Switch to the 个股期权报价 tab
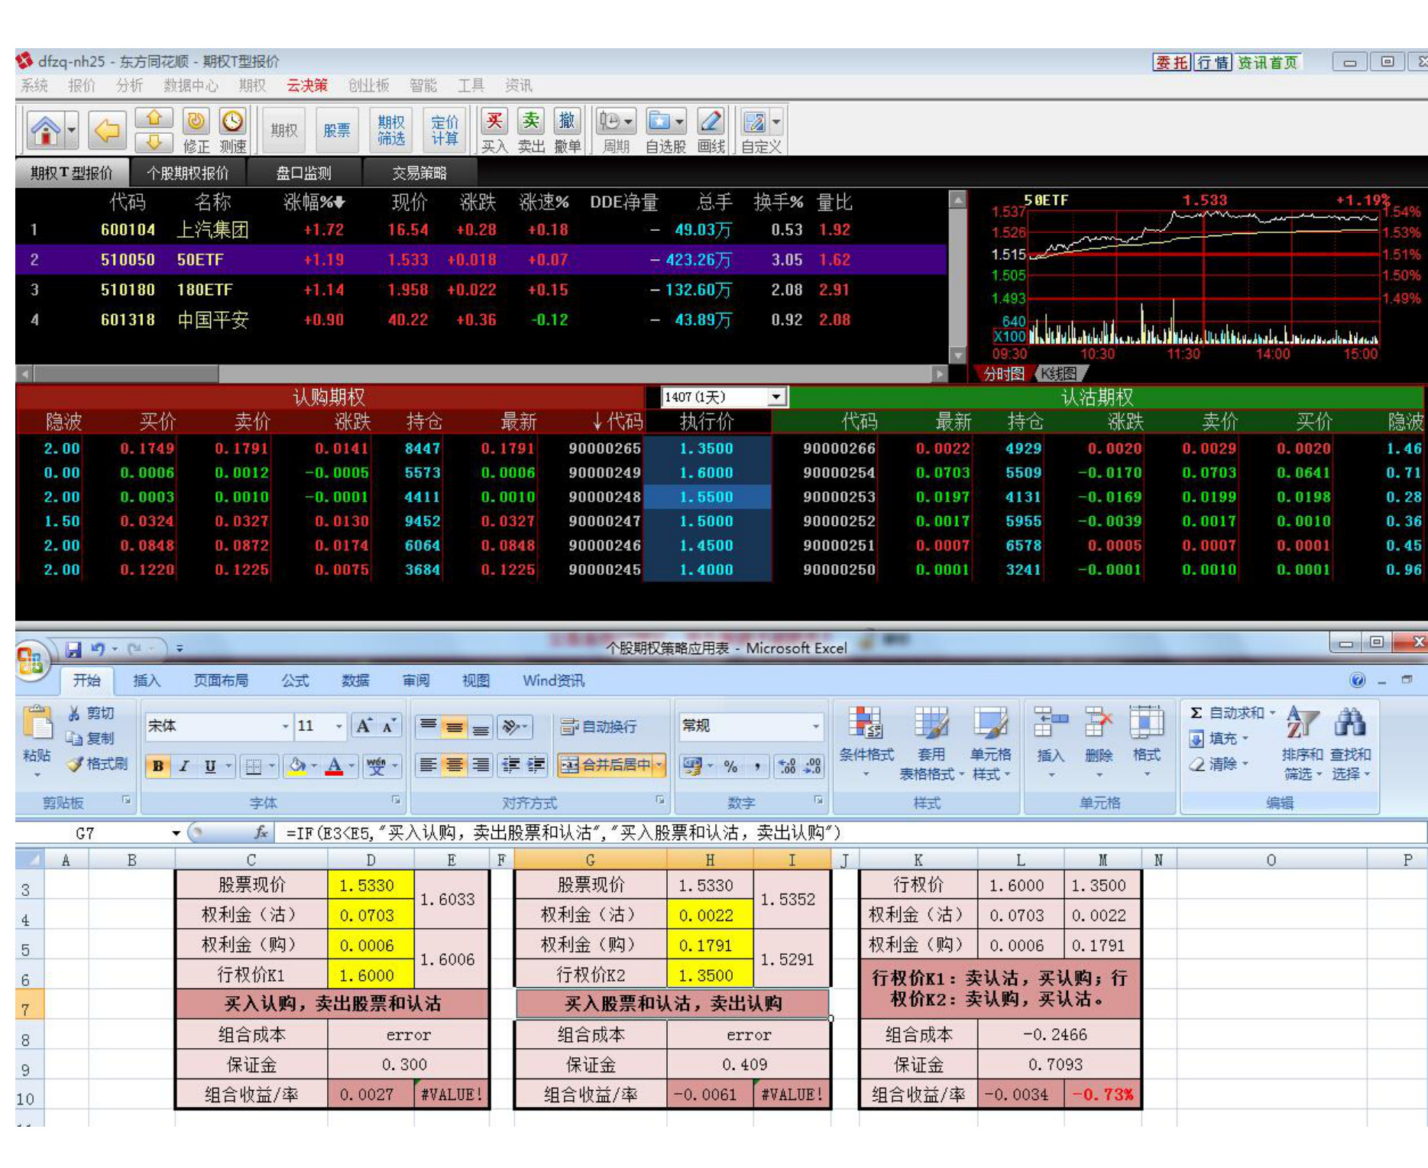The height and width of the screenshot is (1168, 1428). (x=187, y=174)
